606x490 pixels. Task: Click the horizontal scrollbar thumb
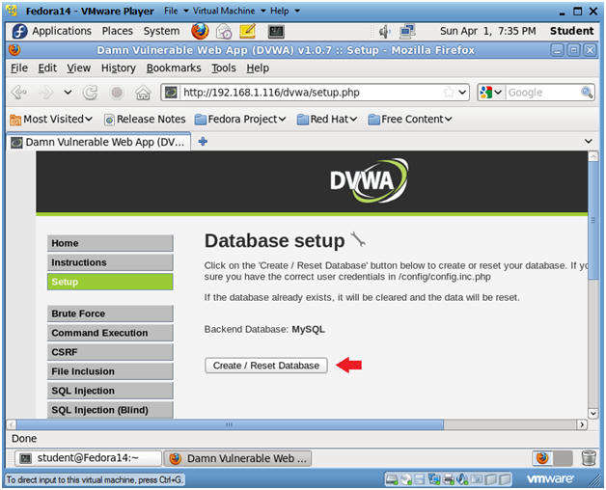pyautogui.click(x=230, y=424)
